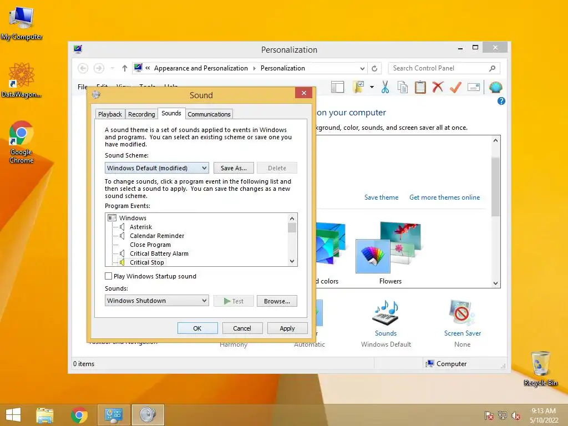Click the Copy pages icon in Personalization toolbar
This screenshot has height=426, width=568.
pyautogui.click(x=403, y=87)
